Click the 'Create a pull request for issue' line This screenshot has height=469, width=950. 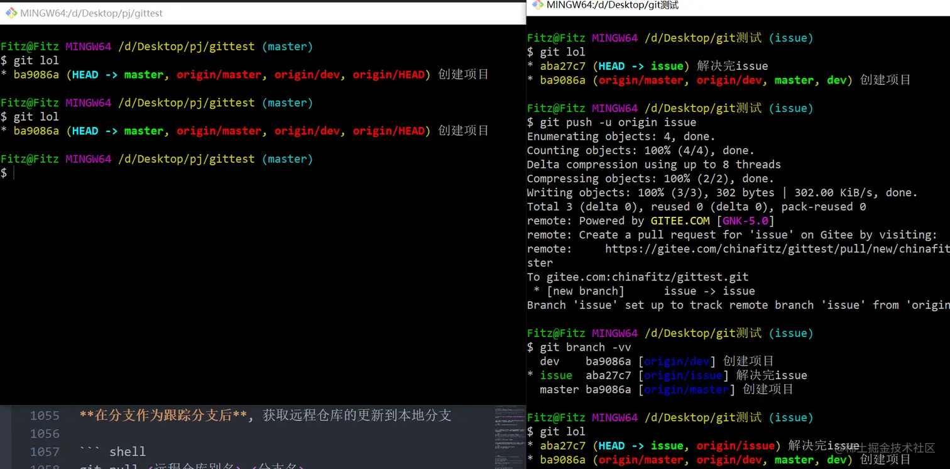pos(732,234)
